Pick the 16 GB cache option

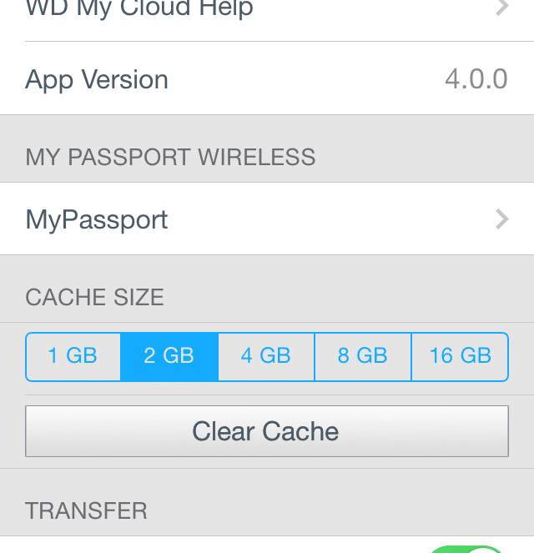(460, 356)
